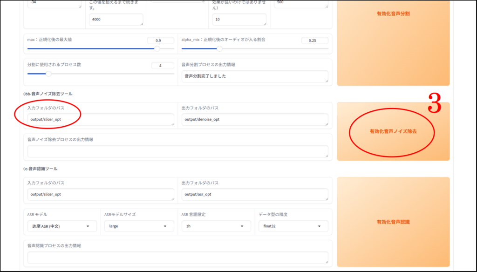Click the max value number box showing 0.9

coord(160,41)
